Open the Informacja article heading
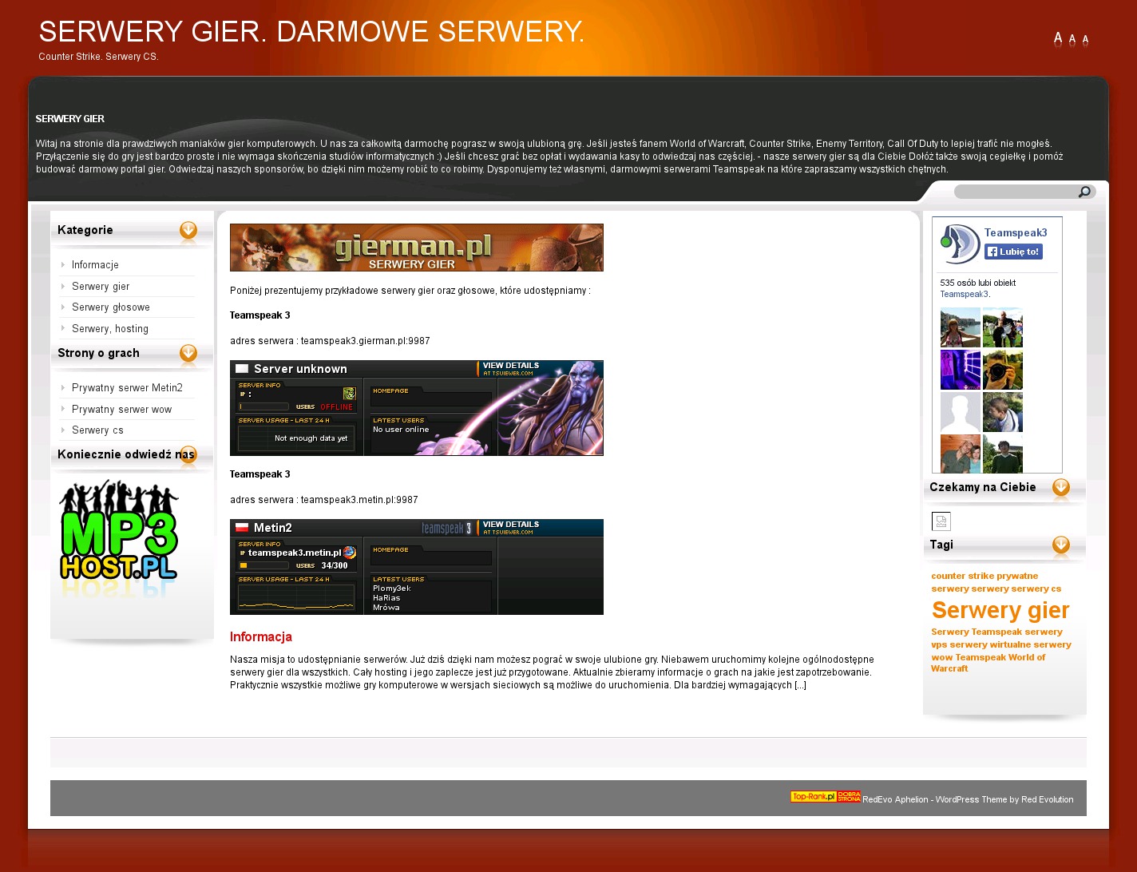The width and height of the screenshot is (1137, 872). tap(261, 637)
